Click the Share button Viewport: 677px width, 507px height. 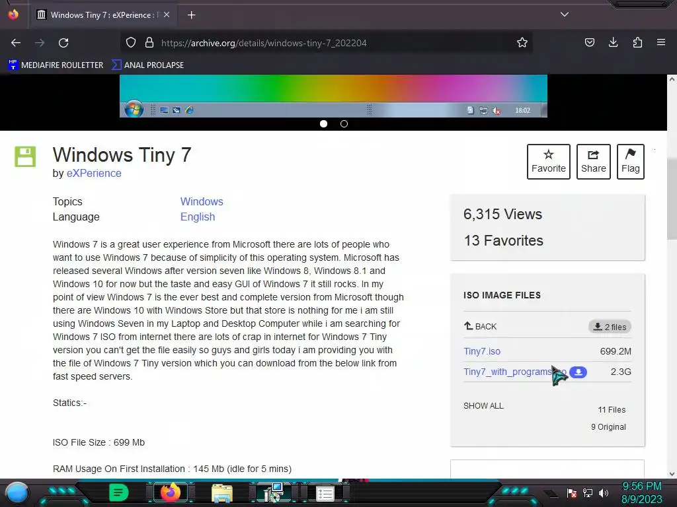click(593, 162)
